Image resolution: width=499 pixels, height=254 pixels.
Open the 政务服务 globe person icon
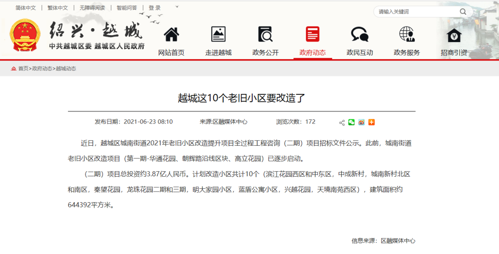coord(407,35)
